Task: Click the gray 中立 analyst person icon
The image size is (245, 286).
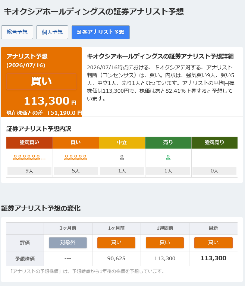Action: [x=122, y=158]
